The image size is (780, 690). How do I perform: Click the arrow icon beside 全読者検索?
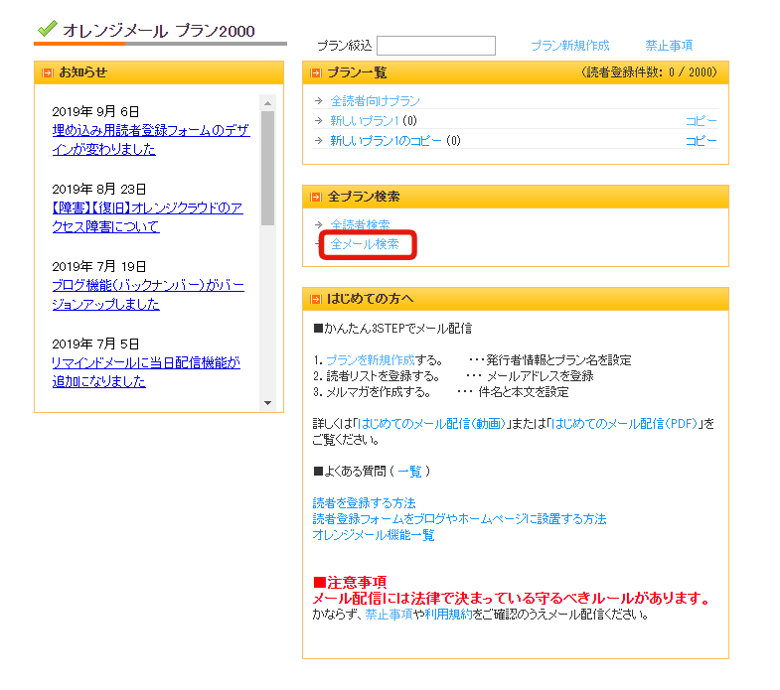point(319,224)
